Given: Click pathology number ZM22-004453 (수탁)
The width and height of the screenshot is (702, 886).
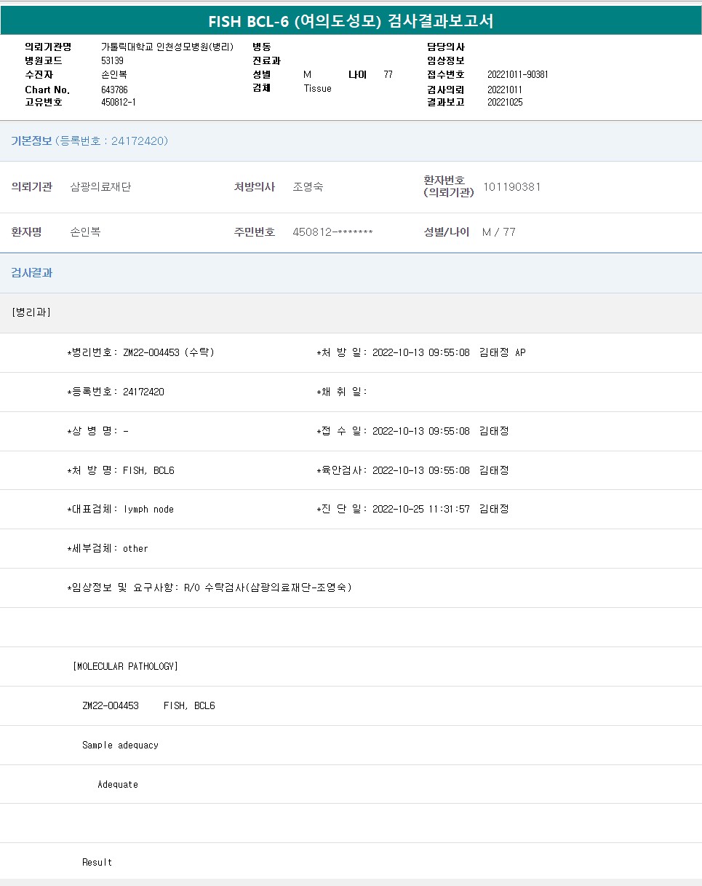Looking at the screenshot, I should click(168, 352).
